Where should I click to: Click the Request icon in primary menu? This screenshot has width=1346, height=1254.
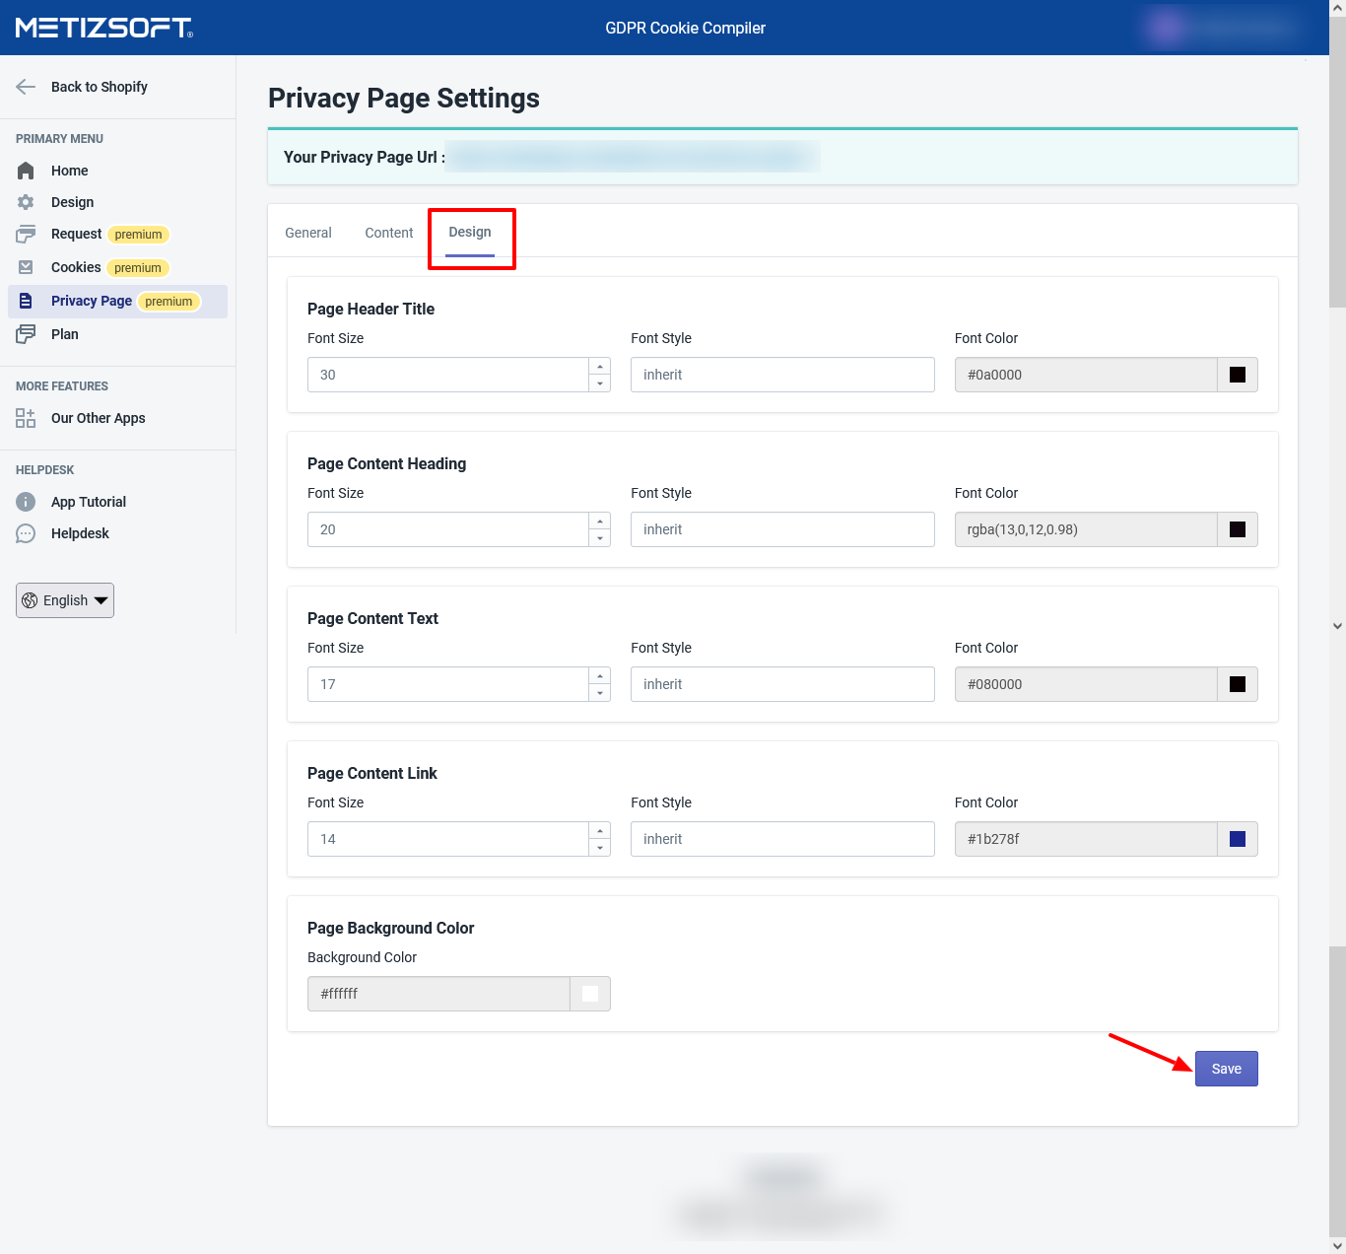(26, 235)
